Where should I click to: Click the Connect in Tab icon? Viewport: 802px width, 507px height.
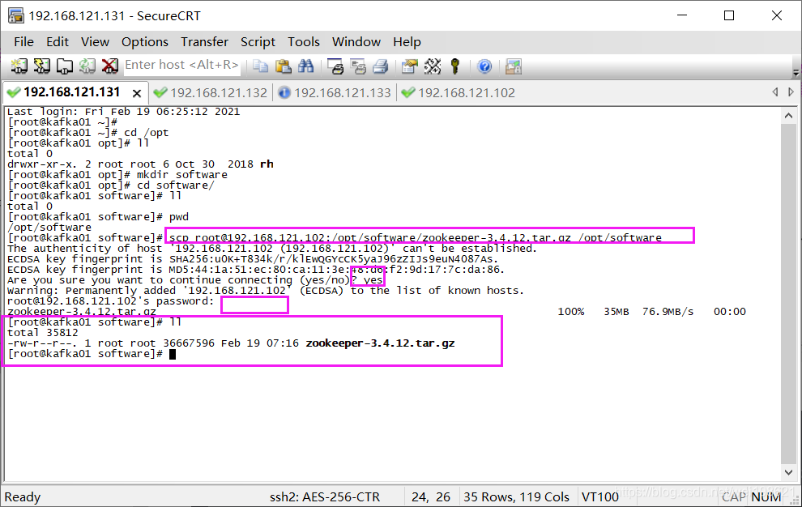[x=65, y=66]
